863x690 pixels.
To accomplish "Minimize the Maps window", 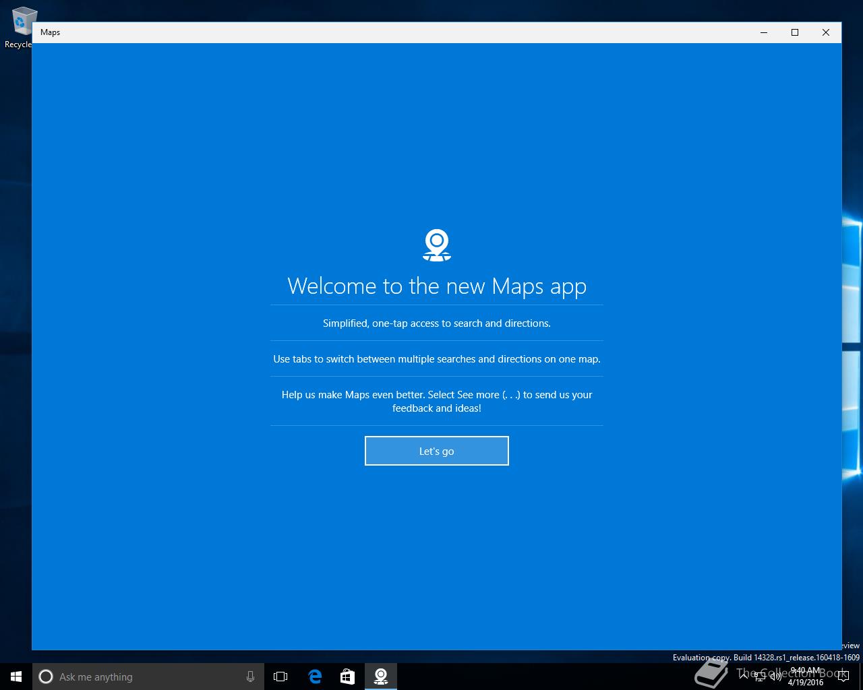I will tap(764, 32).
